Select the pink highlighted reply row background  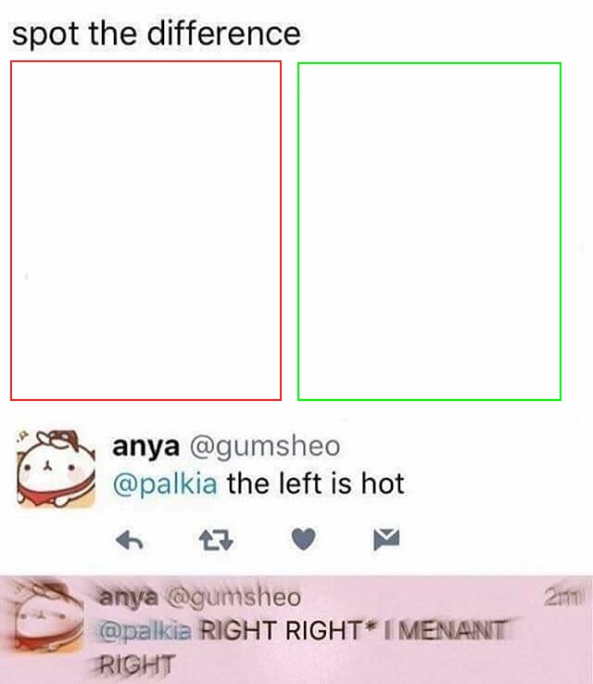pos(296,630)
